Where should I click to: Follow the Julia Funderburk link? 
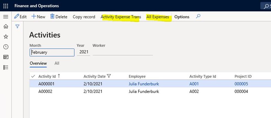(x=144, y=84)
